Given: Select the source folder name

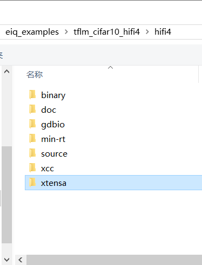Looking at the screenshot, I should pos(54,154).
